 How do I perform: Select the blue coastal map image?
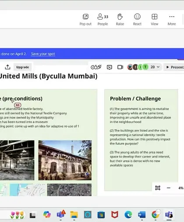[x=28, y=190]
